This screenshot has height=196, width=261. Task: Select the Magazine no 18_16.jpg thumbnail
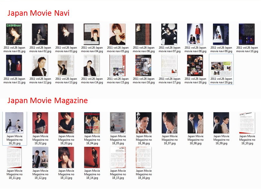click(x=144, y=157)
